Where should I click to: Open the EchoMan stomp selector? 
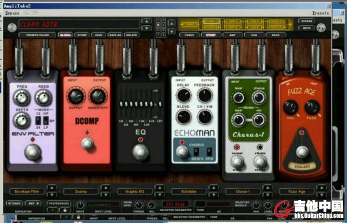[x=189, y=192]
